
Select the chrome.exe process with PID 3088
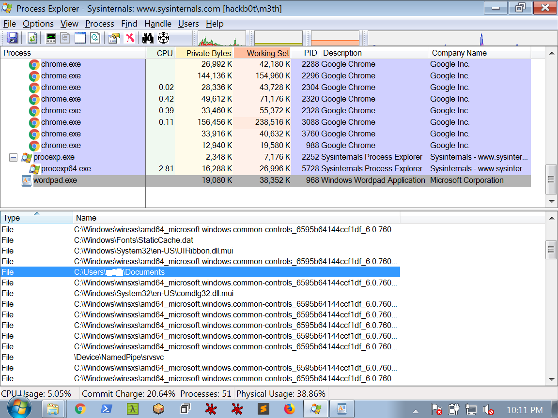(x=265, y=122)
